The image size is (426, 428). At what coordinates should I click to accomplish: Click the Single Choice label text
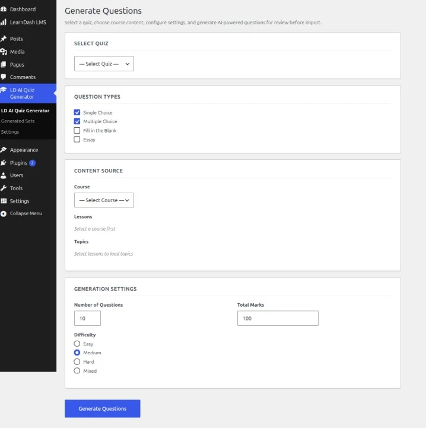coord(98,112)
